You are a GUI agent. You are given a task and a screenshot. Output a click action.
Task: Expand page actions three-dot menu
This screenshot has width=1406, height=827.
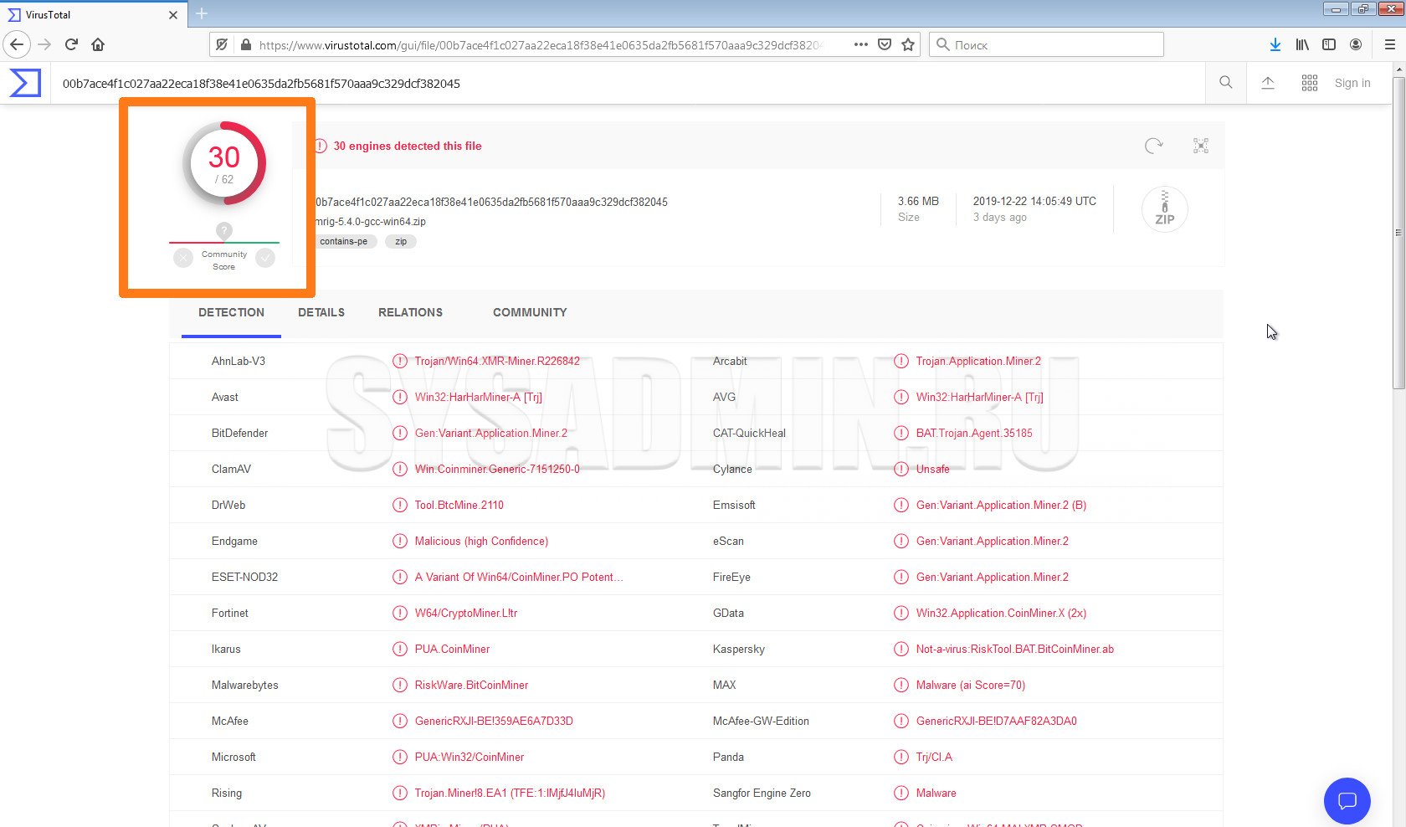pyautogui.click(x=860, y=44)
